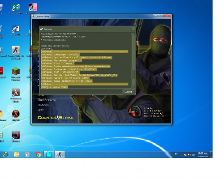Open the Publisher desktop shortcut
The height and width of the screenshot is (179, 224).
coord(16,9)
